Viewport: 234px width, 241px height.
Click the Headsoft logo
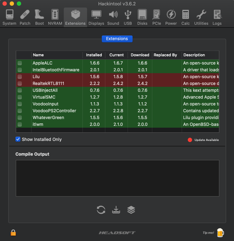[117, 233]
